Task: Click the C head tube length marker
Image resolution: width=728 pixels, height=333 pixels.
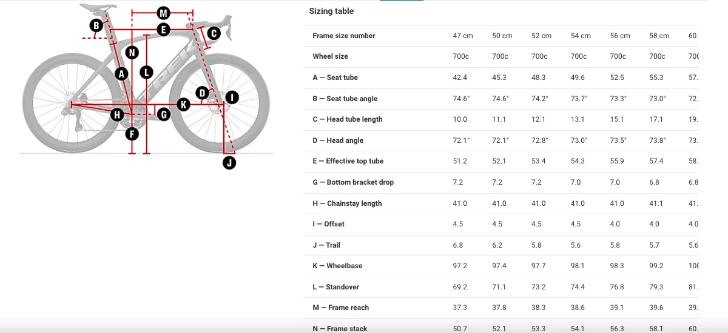Action: pyautogui.click(x=214, y=33)
